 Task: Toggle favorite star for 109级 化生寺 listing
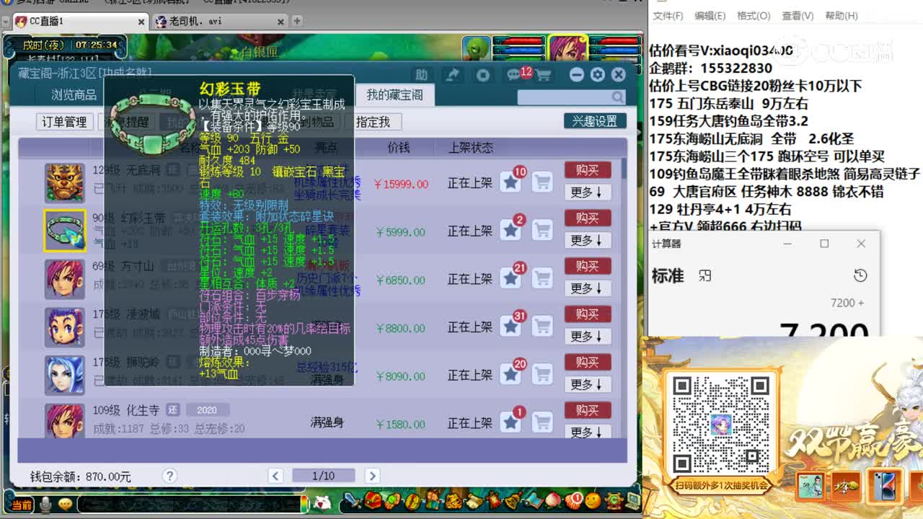[511, 422]
